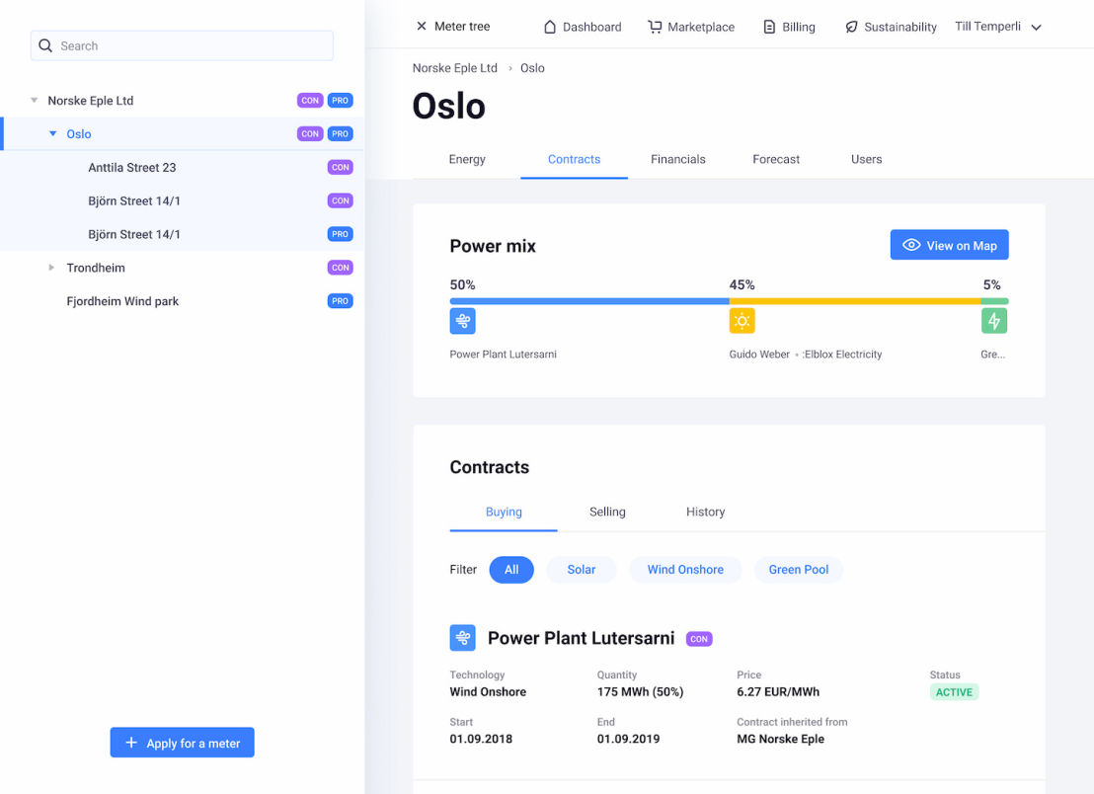Click the green 5% power mix bar segment
This screenshot has width=1094, height=794.
pos(995,301)
